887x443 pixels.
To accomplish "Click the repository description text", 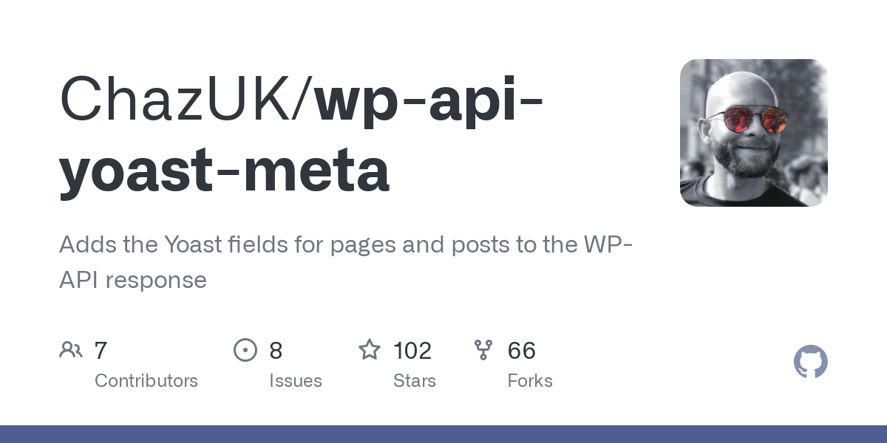I will [x=346, y=262].
